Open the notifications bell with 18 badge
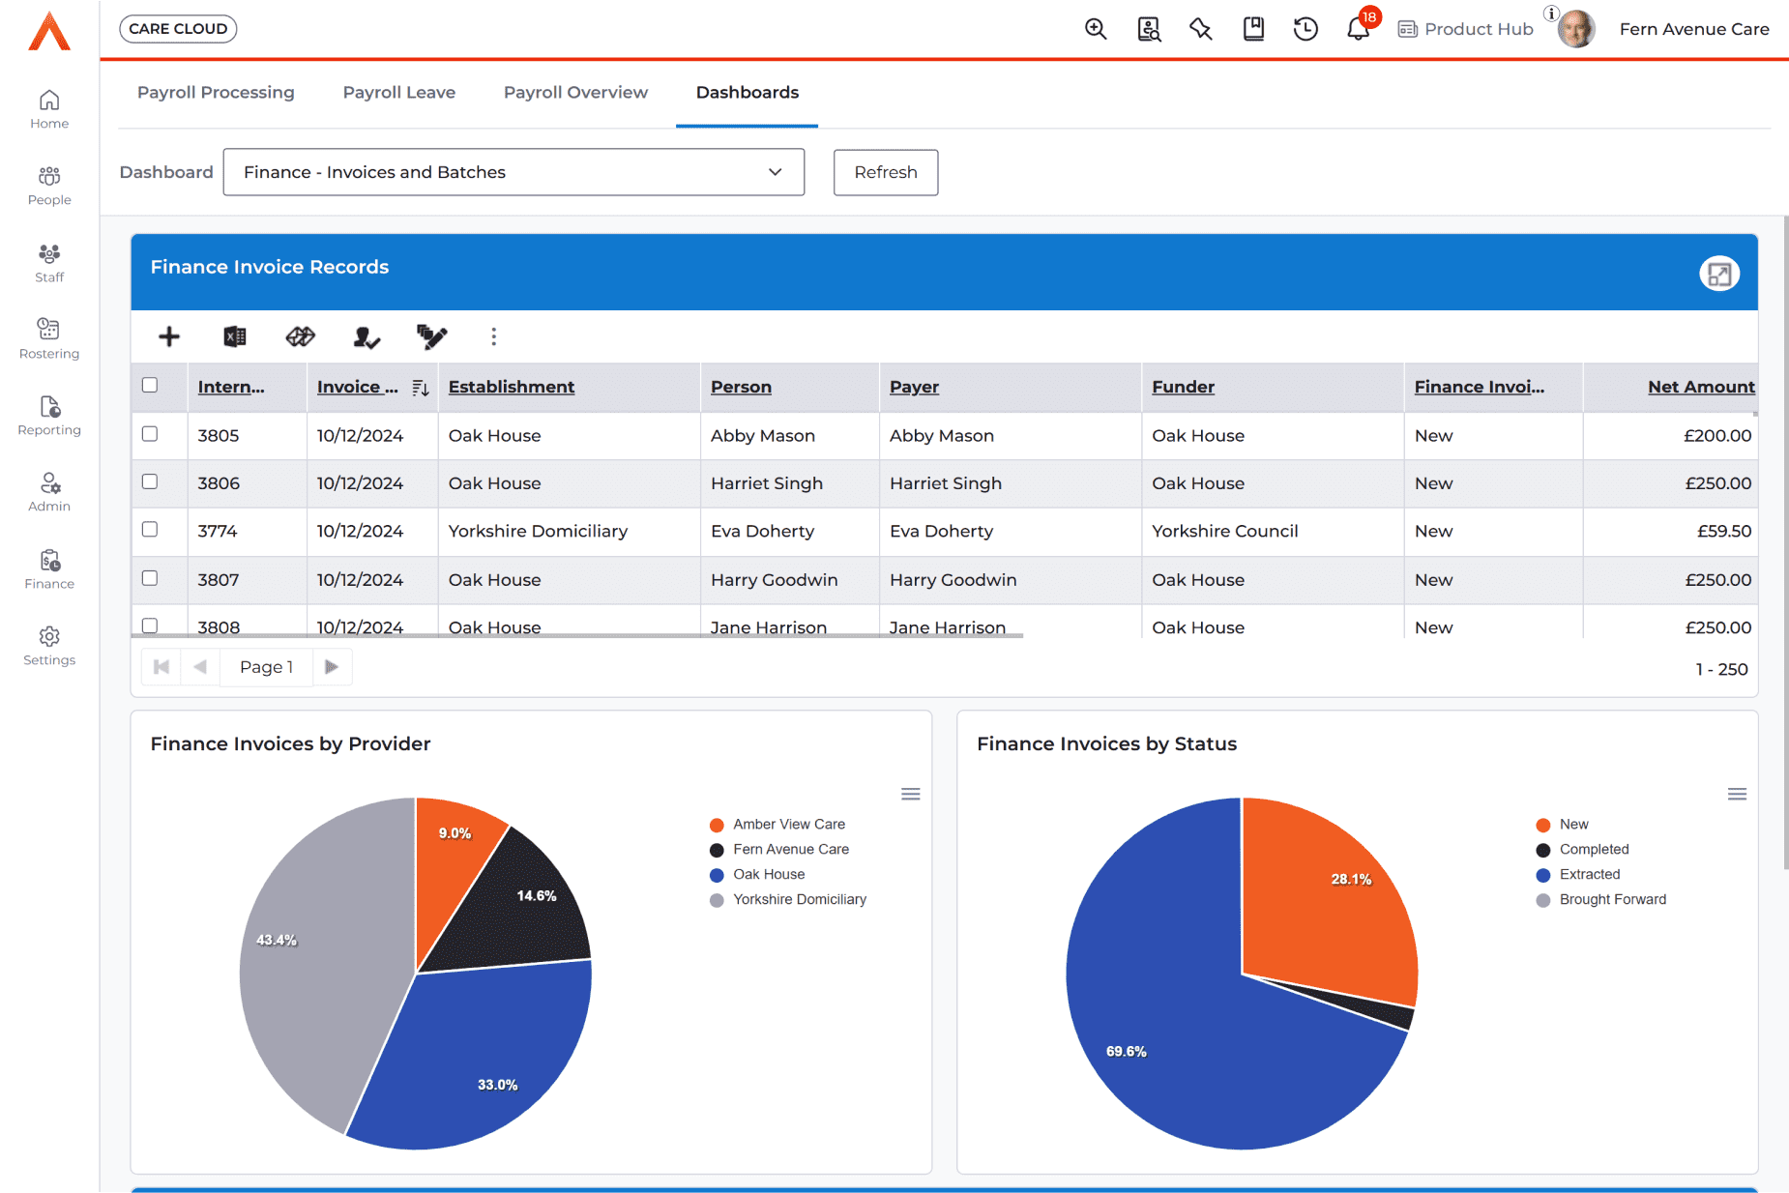1789x1193 pixels. [1358, 29]
